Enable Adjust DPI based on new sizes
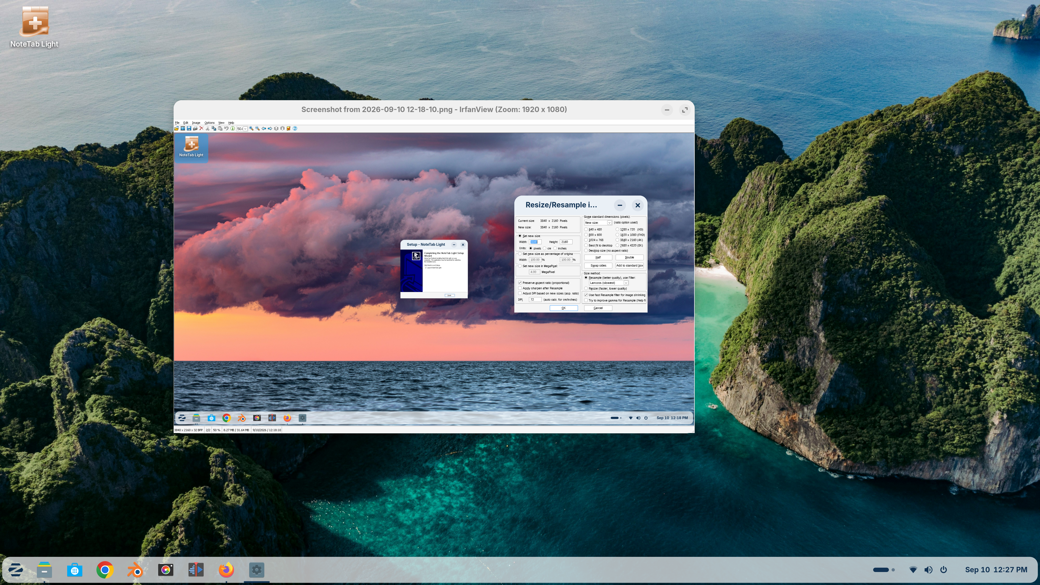This screenshot has height=585, width=1040. point(520,293)
